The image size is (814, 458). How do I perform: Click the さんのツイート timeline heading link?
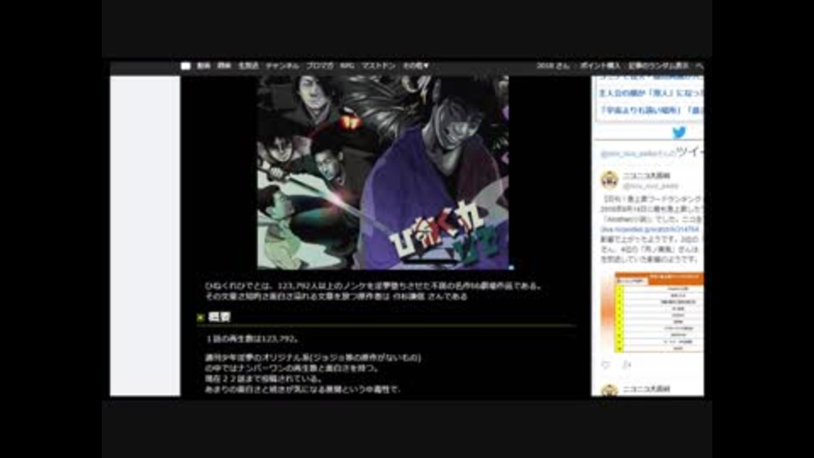point(652,153)
